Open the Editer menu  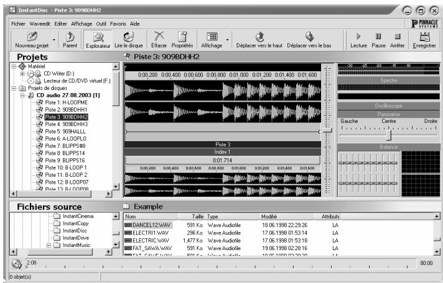(x=60, y=24)
